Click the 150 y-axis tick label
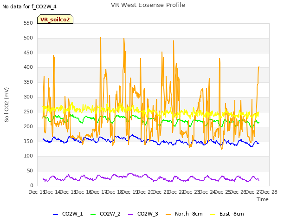297x223 pixels. point(28,141)
